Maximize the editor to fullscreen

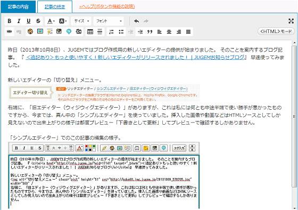click(x=291, y=21)
